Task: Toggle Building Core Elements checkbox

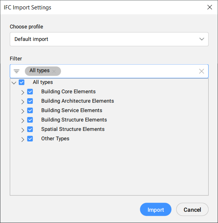Action: pyautogui.click(x=30, y=92)
